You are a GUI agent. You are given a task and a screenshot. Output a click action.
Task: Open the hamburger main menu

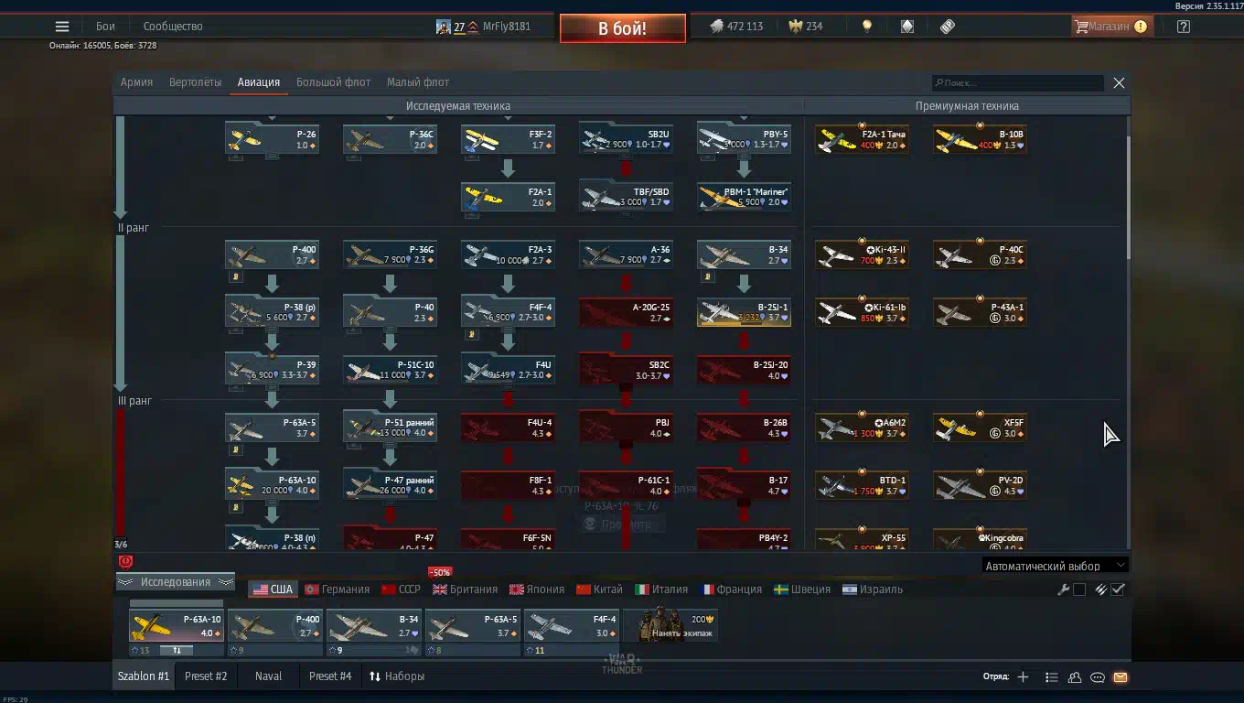[x=62, y=27]
